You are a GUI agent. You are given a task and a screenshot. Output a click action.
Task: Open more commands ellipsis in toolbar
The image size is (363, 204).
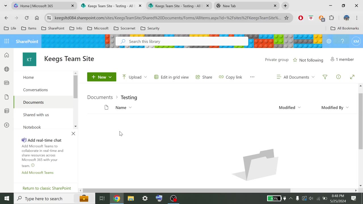click(252, 77)
